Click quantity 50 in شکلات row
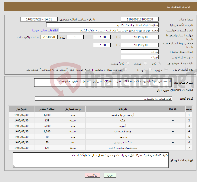 click(x=47, y=142)
